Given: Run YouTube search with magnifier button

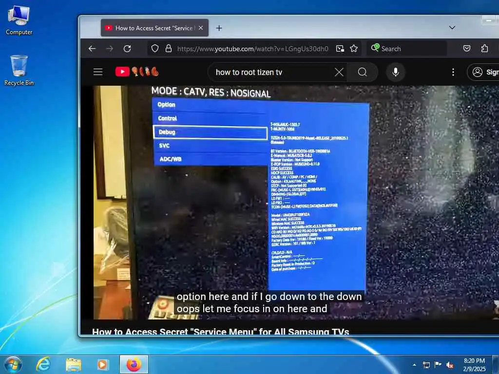Looking at the screenshot, I should tap(363, 72).
